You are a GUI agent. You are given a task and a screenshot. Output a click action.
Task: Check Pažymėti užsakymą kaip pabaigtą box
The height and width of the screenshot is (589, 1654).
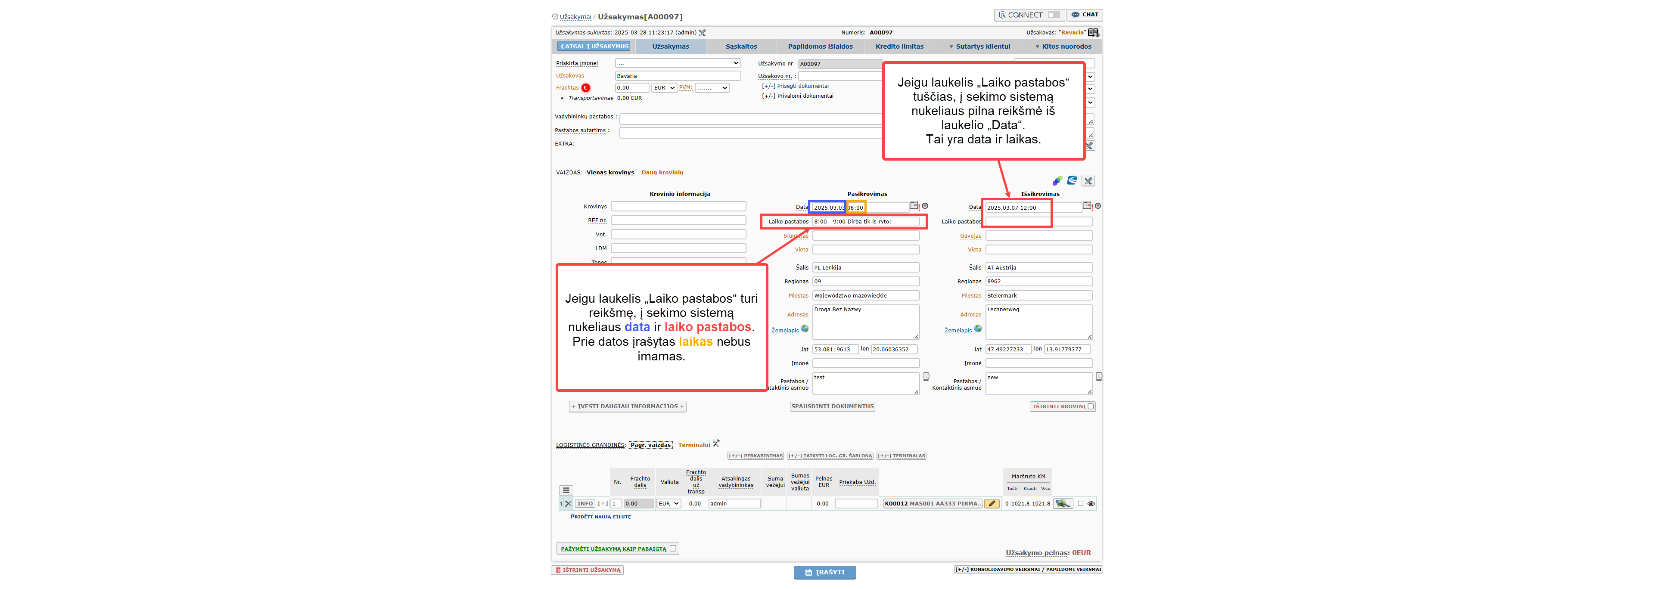[x=673, y=549]
